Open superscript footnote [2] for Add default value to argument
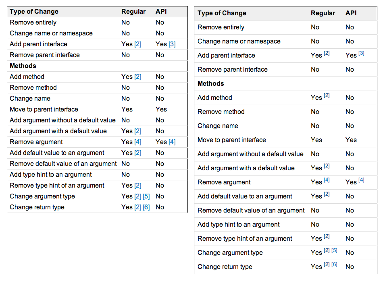 (x=327, y=194)
